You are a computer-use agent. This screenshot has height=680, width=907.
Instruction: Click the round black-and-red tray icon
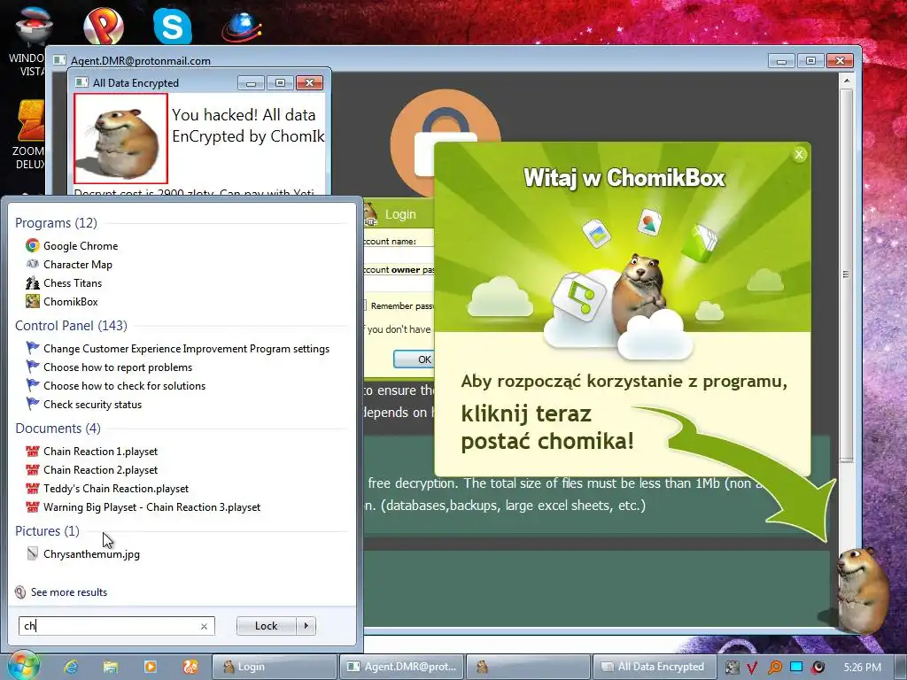pos(818,668)
